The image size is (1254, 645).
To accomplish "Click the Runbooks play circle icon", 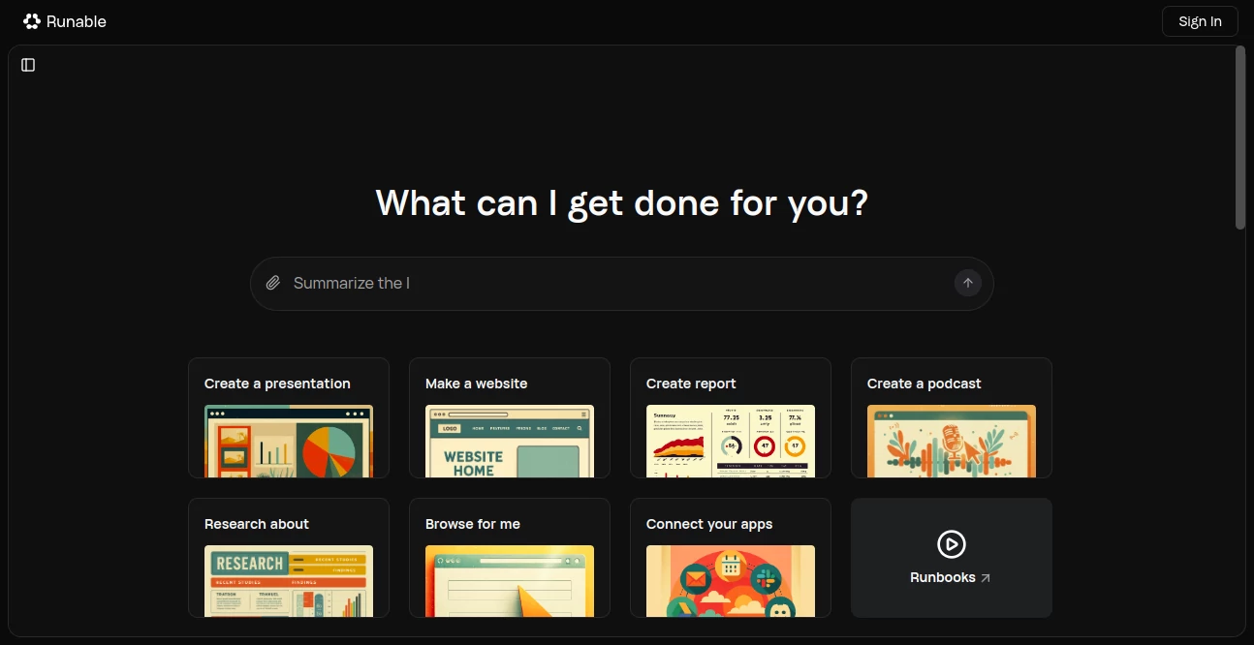I will pyautogui.click(x=951, y=544).
